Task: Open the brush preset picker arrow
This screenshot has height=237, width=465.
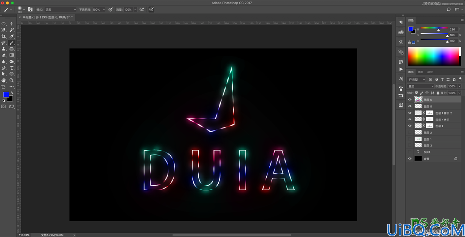Action: (24, 9)
